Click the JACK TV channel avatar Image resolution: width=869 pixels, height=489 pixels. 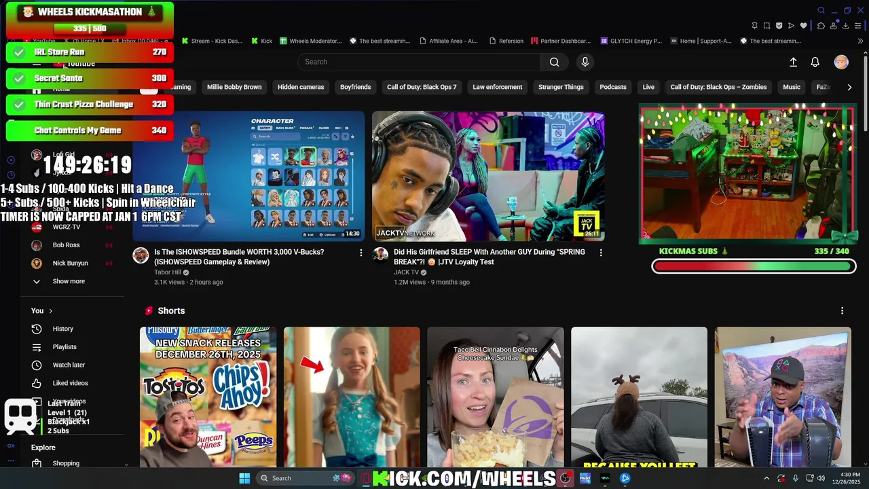380,255
